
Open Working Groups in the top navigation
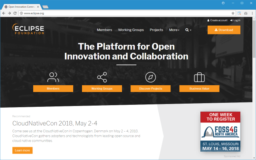[x=131, y=30]
